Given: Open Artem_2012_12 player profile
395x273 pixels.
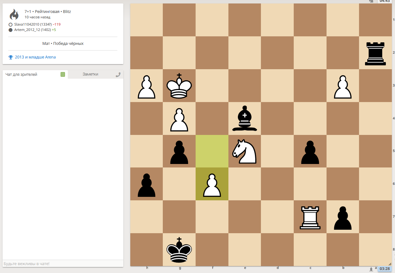Looking at the screenshot, I should click(27, 30).
